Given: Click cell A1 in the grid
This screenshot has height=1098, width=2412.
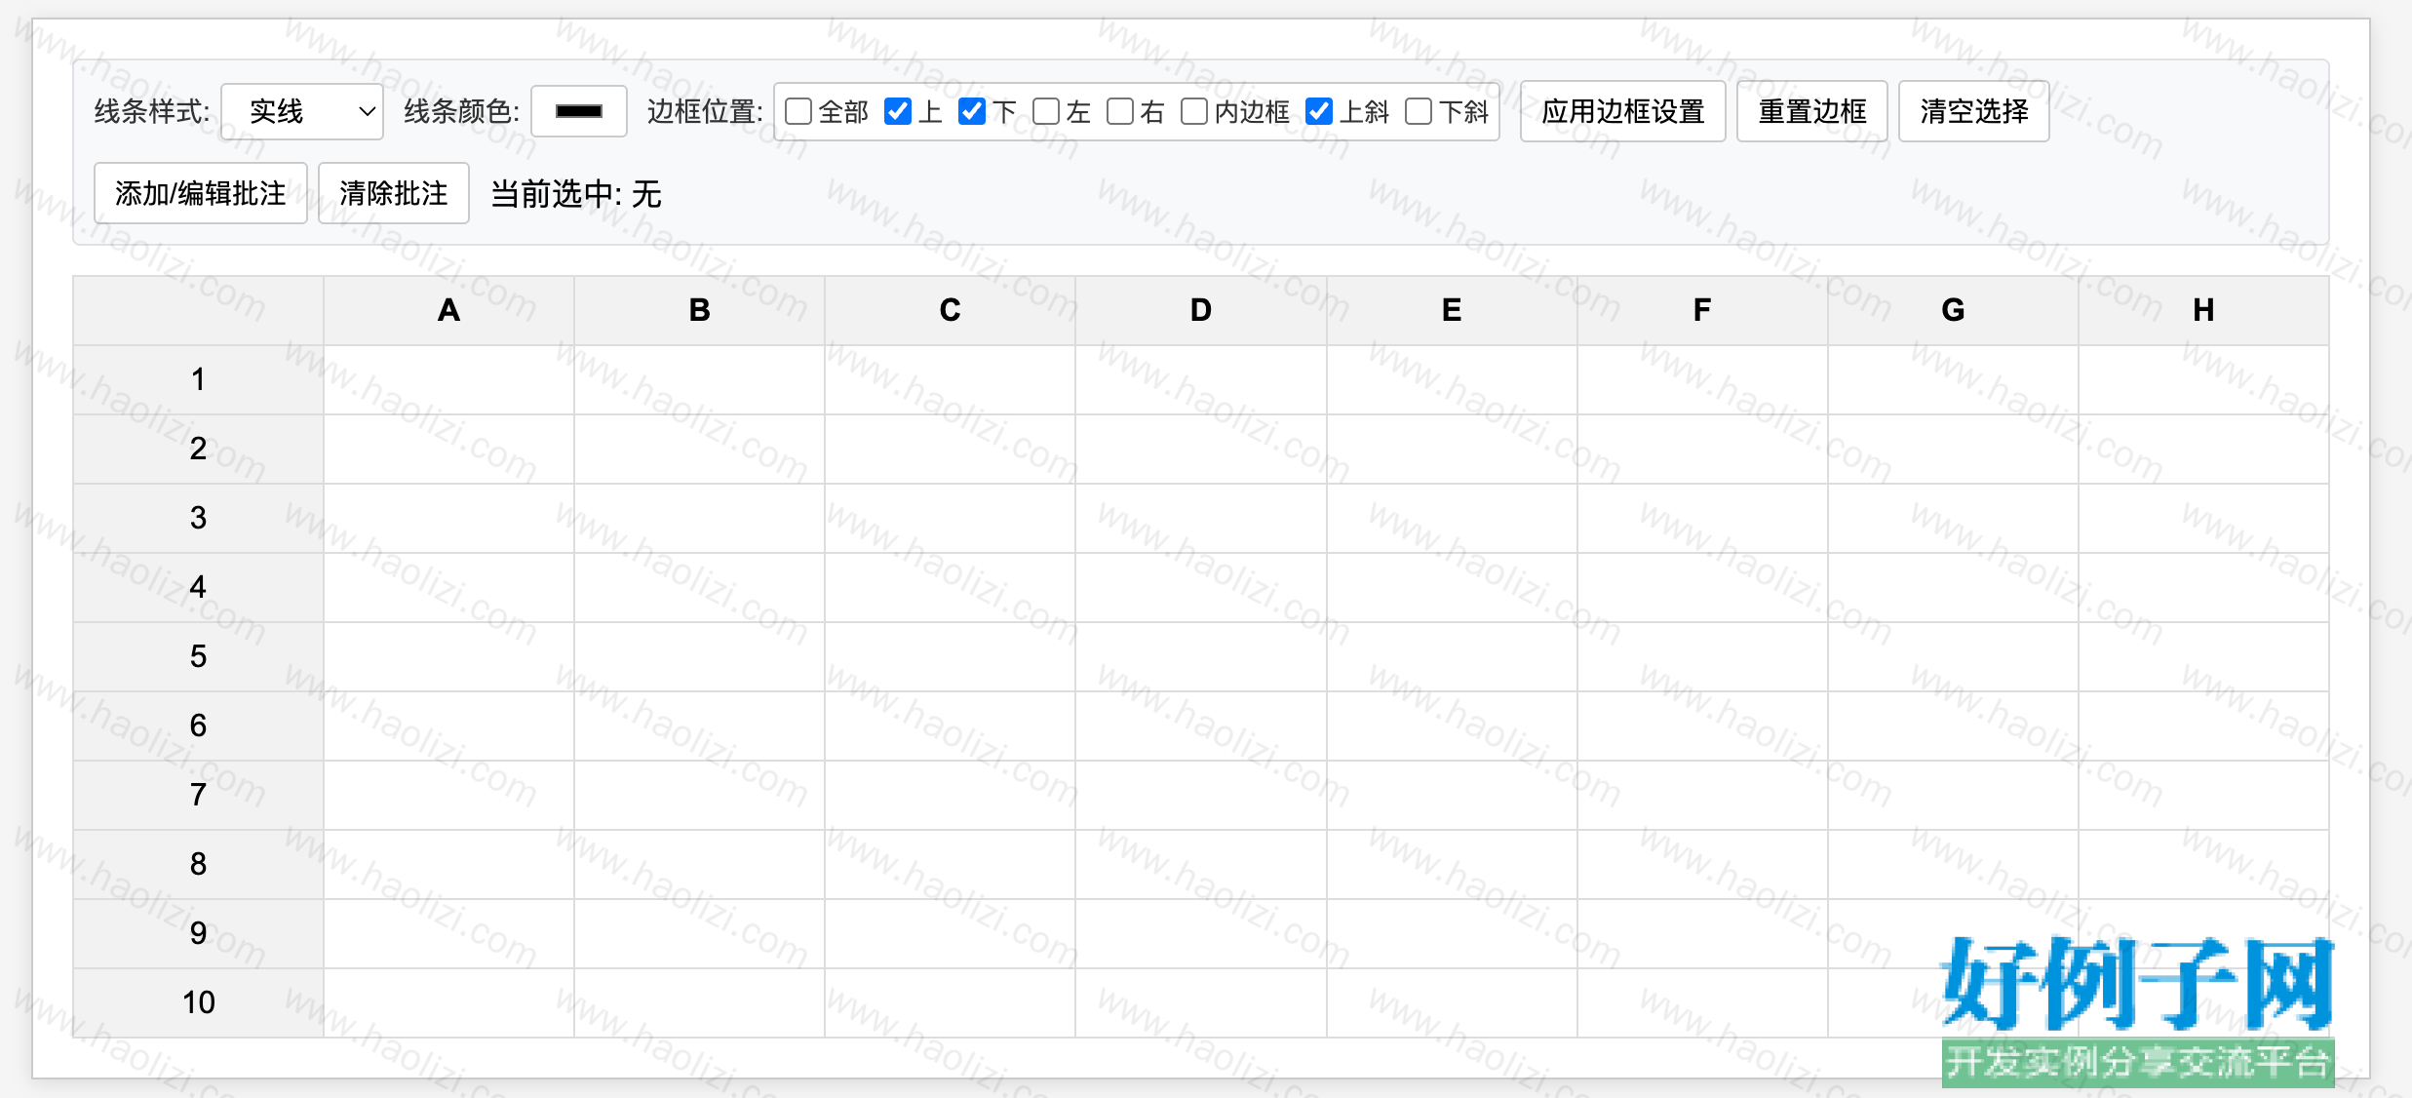Looking at the screenshot, I should (448, 379).
